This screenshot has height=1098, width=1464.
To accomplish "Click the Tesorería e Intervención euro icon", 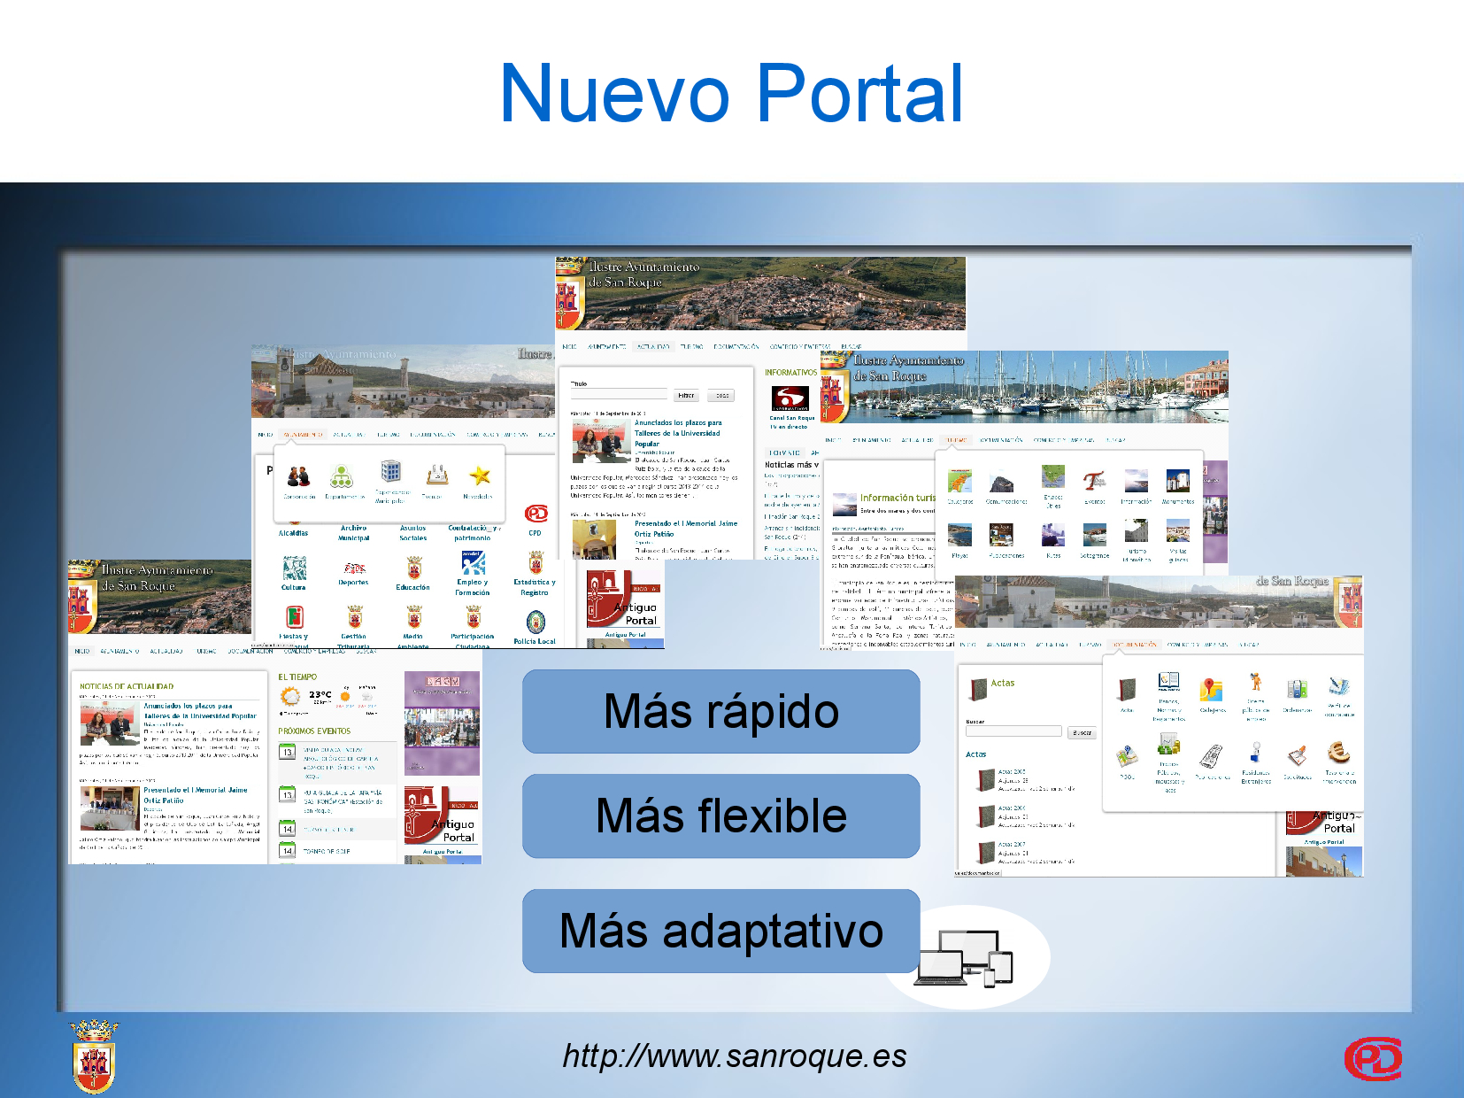I will coord(1339,753).
